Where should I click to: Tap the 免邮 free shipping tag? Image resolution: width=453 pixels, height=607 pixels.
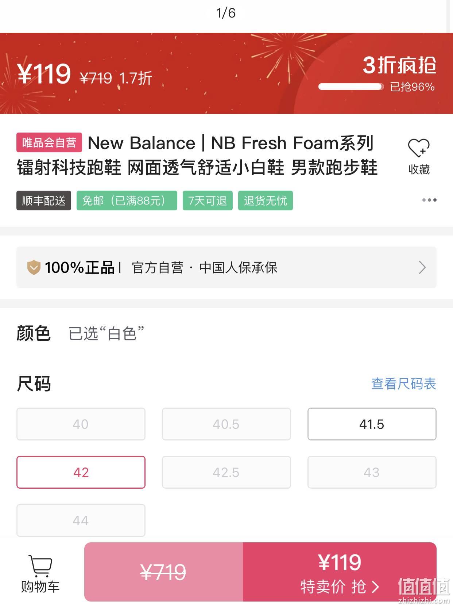pyautogui.click(x=127, y=201)
